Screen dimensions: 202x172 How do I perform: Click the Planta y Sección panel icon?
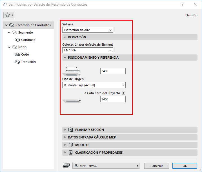(71, 130)
